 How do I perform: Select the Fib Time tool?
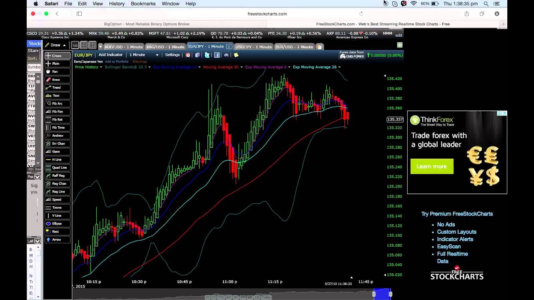coord(57,127)
